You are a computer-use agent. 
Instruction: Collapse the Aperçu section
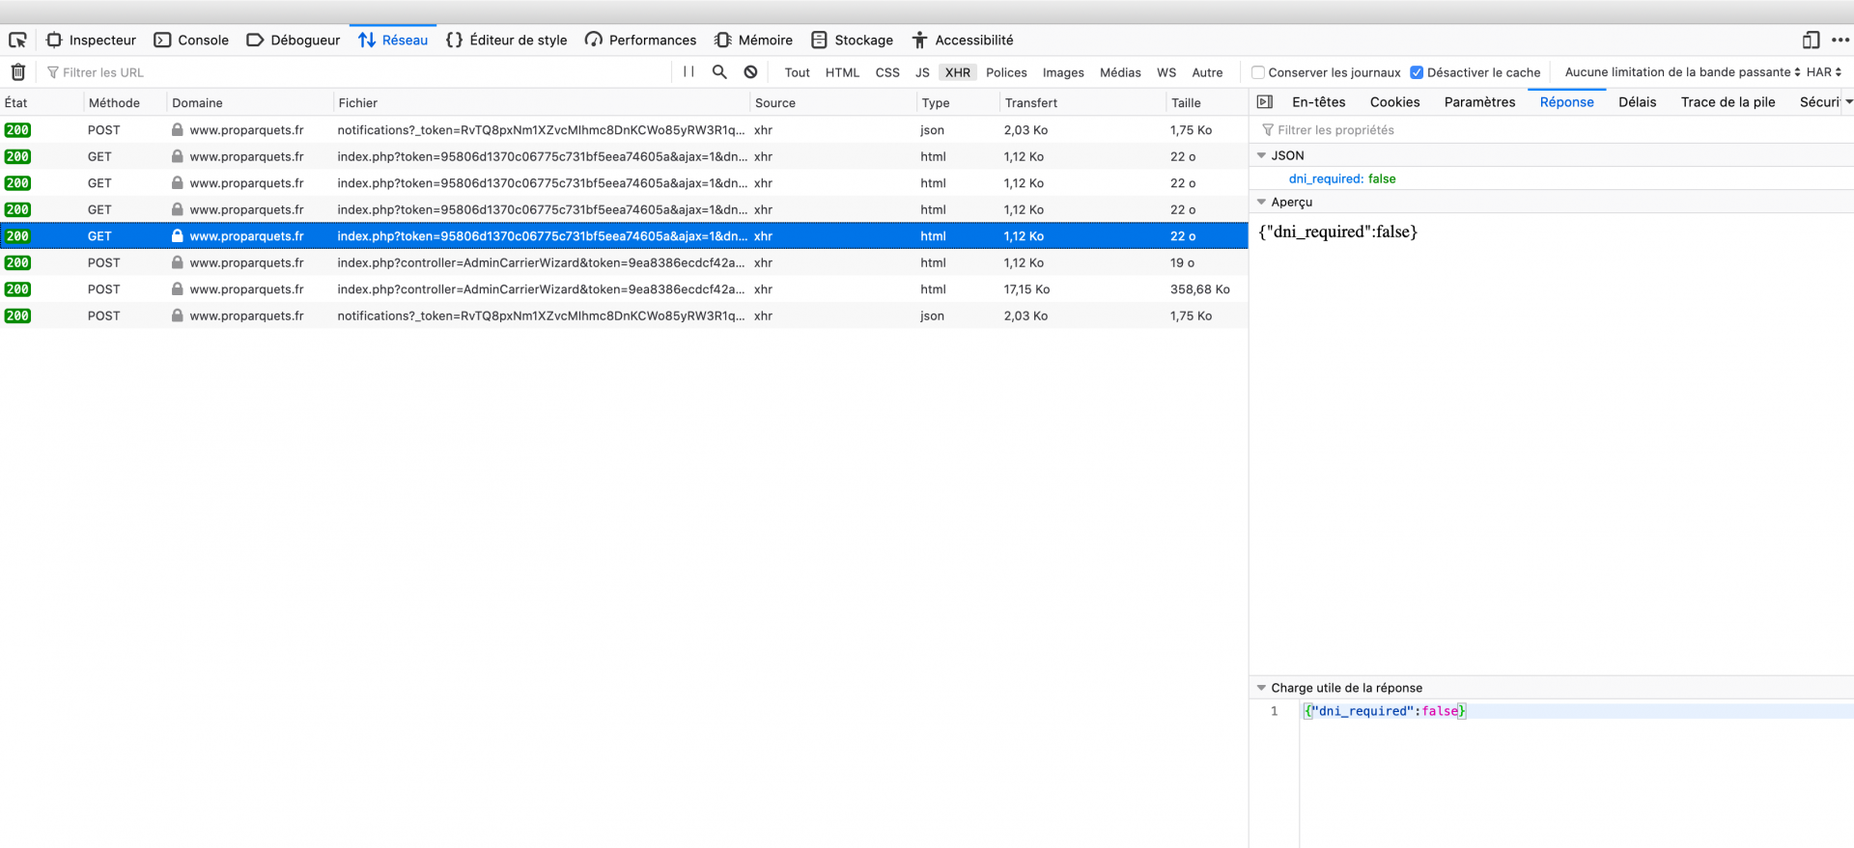(1261, 202)
